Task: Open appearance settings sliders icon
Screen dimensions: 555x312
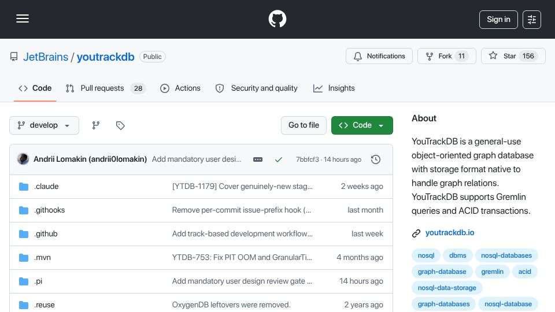Action: coord(532,20)
